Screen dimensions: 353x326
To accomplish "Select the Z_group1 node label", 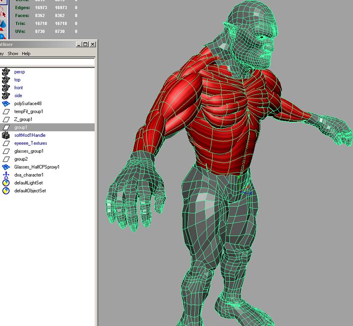I will click(23, 120).
